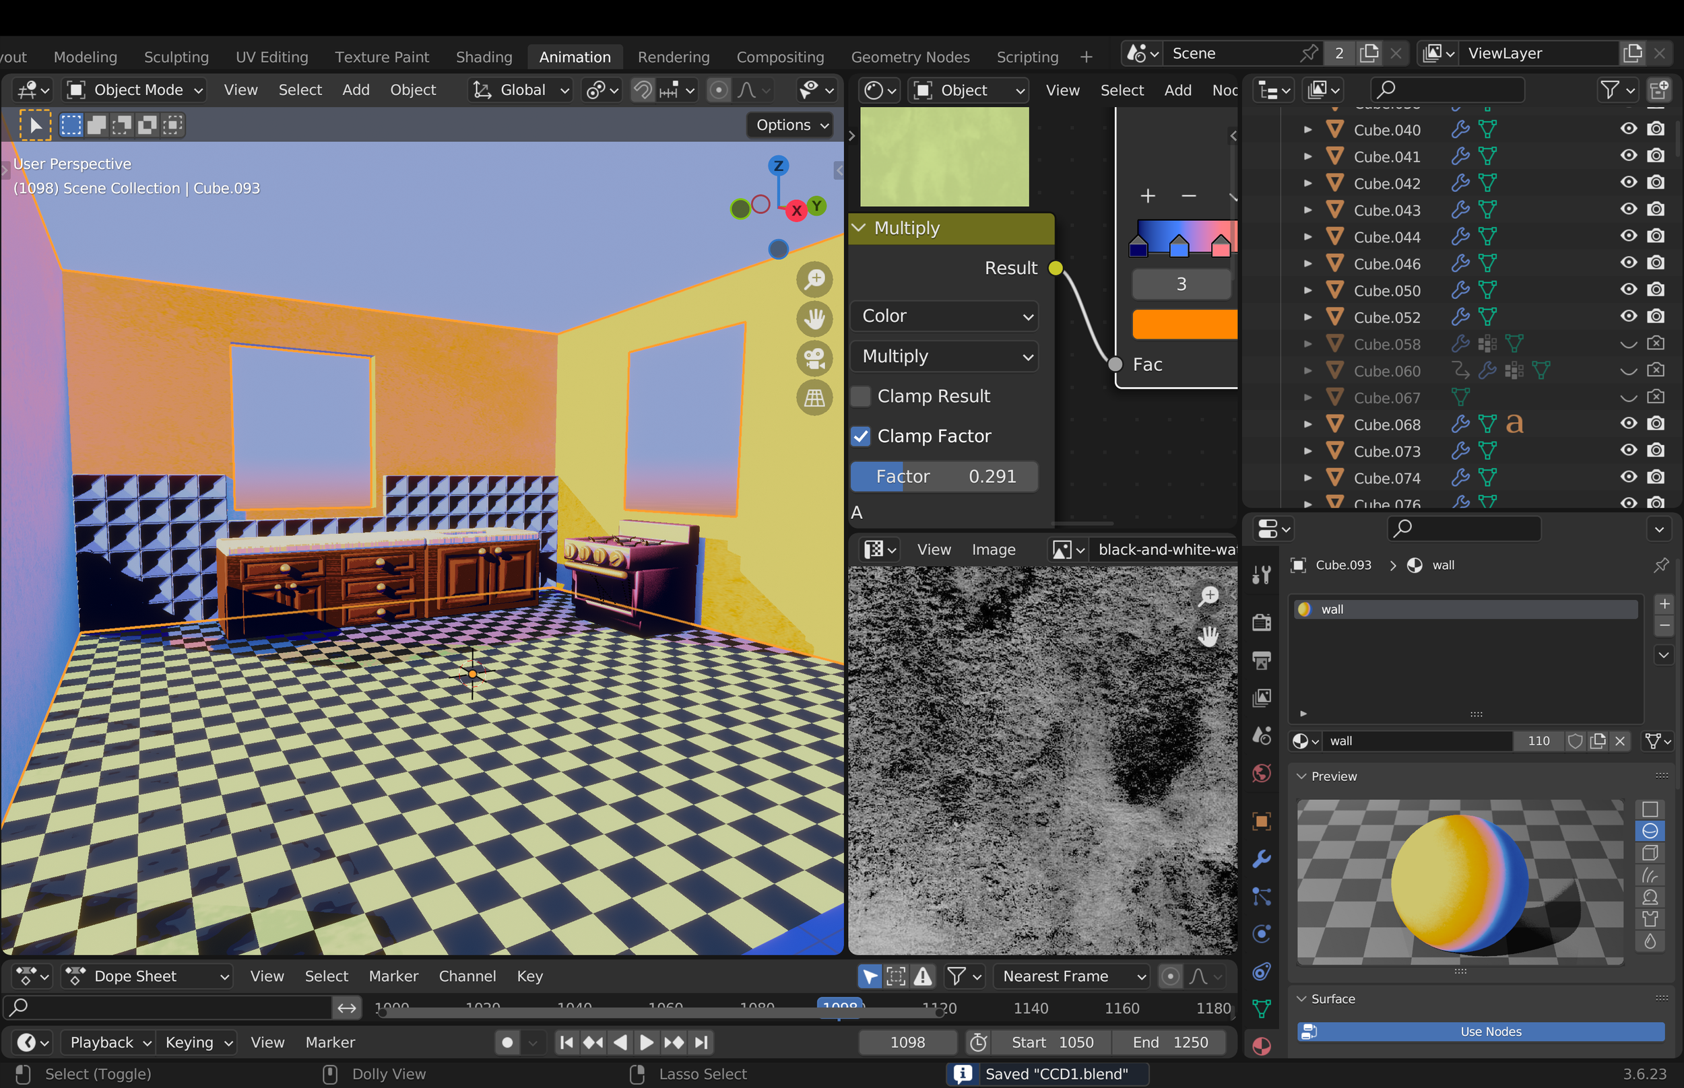
Task: Jump to the end frame in playback controls
Action: pos(701,1042)
